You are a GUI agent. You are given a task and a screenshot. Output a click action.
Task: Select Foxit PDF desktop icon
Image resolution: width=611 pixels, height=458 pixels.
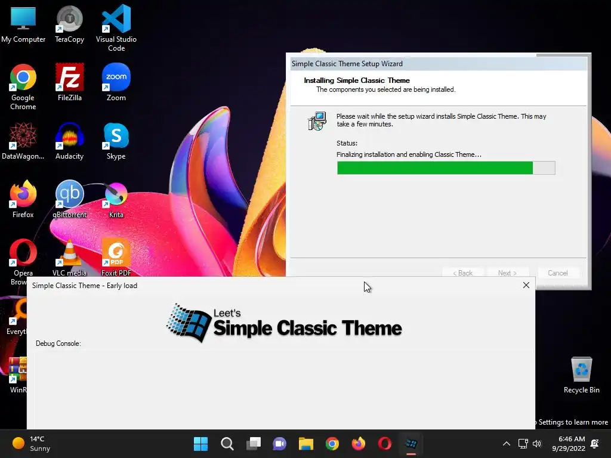(116, 258)
